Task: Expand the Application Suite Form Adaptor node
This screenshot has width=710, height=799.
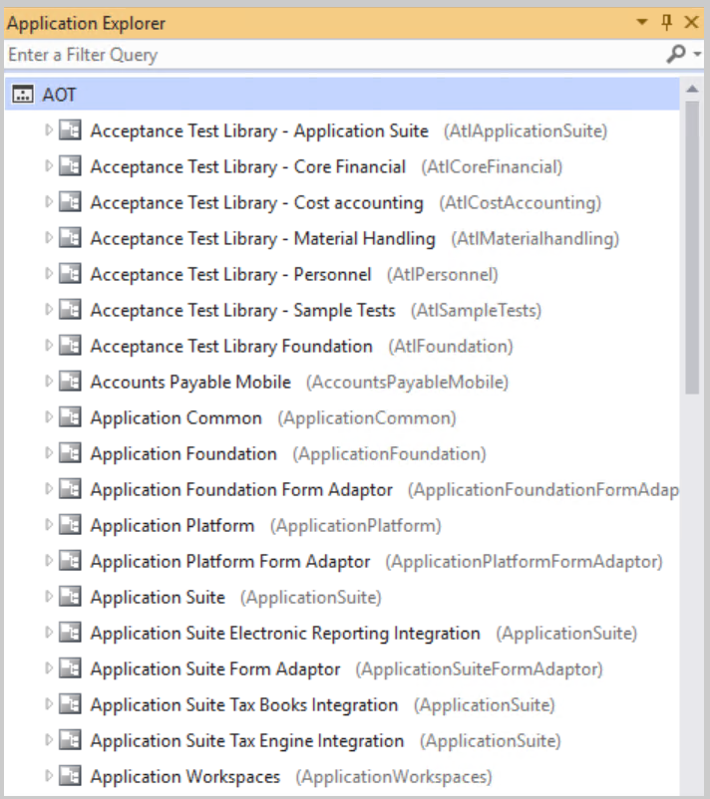Action: click(49, 668)
